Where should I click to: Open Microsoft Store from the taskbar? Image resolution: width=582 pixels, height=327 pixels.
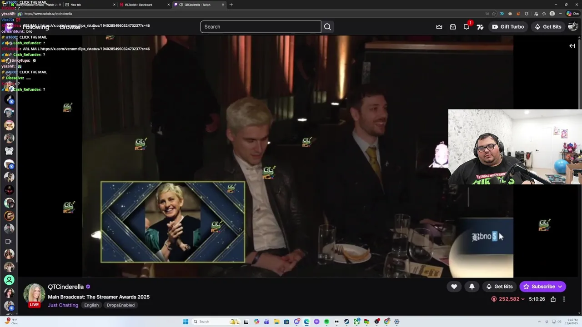tap(286, 322)
